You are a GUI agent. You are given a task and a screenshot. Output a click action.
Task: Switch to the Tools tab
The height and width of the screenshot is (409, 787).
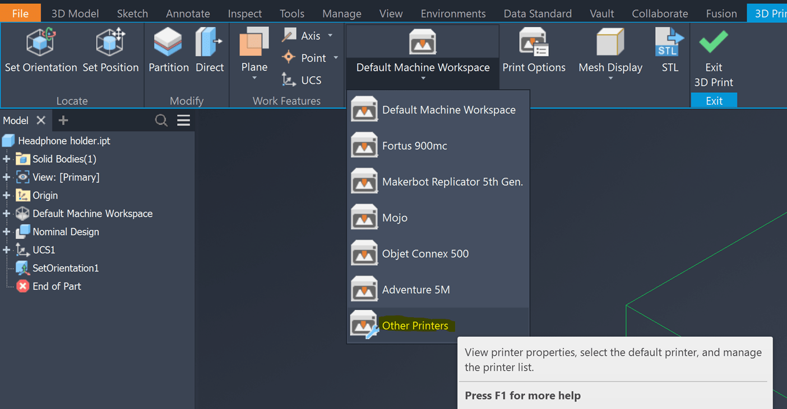292,13
